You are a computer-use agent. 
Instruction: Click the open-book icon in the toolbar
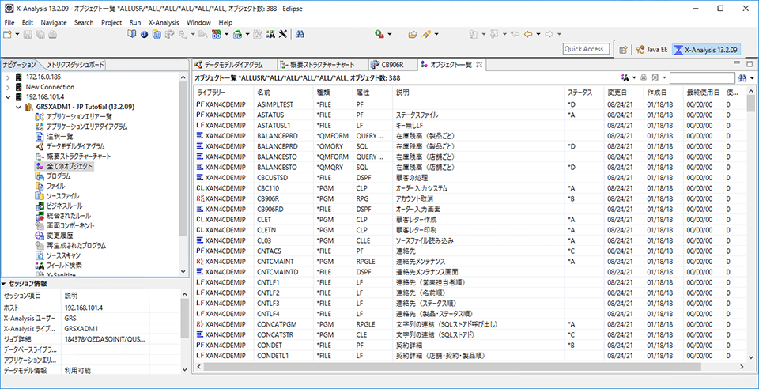click(132, 34)
